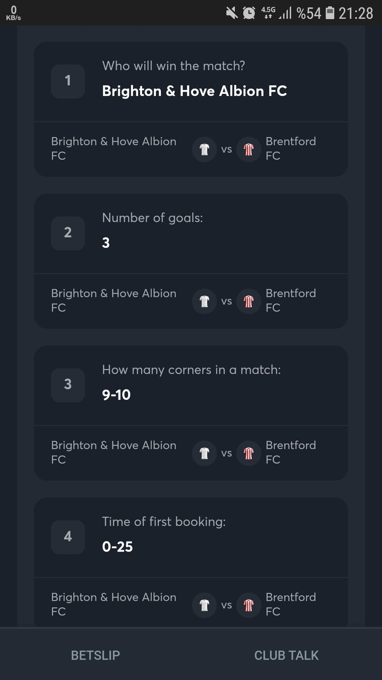Tap the striped Brentford jersey under Number of goals
Image resolution: width=382 pixels, height=680 pixels.
(249, 301)
